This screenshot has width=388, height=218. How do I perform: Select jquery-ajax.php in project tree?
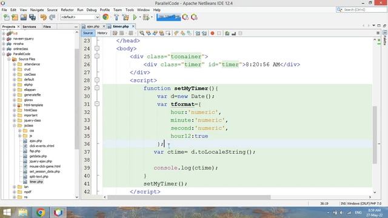click(x=41, y=161)
